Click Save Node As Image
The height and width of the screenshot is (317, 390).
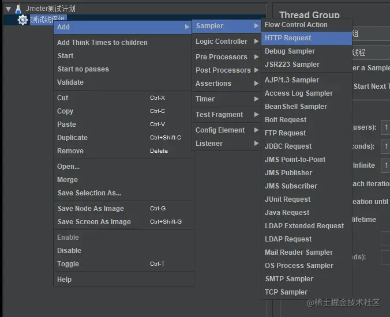(x=123, y=209)
